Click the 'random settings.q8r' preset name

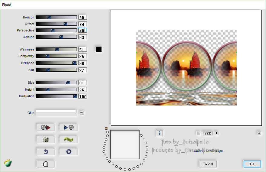point(209,151)
